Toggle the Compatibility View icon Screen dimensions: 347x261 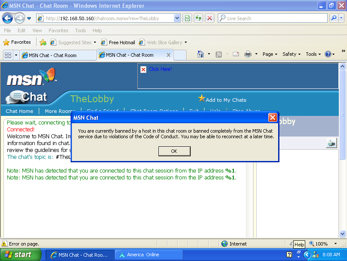click(x=187, y=18)
